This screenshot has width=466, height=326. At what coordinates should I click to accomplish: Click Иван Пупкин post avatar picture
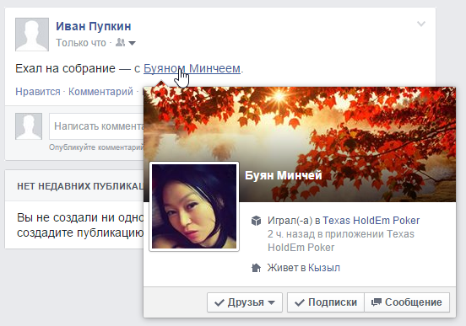[x=32, y=35]
